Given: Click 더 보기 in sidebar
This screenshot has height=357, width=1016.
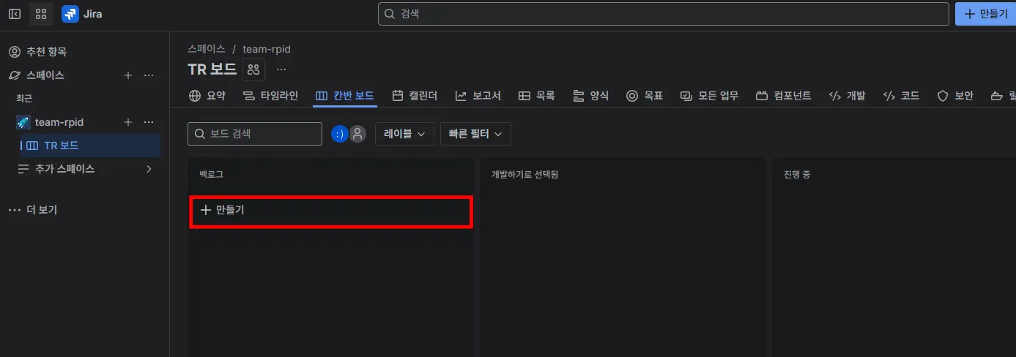Looking at the screenshot, I should (x=42, y=209).
